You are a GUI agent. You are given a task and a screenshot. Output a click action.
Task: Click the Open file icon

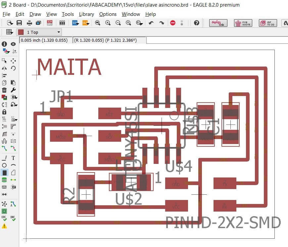coord(10,23)
